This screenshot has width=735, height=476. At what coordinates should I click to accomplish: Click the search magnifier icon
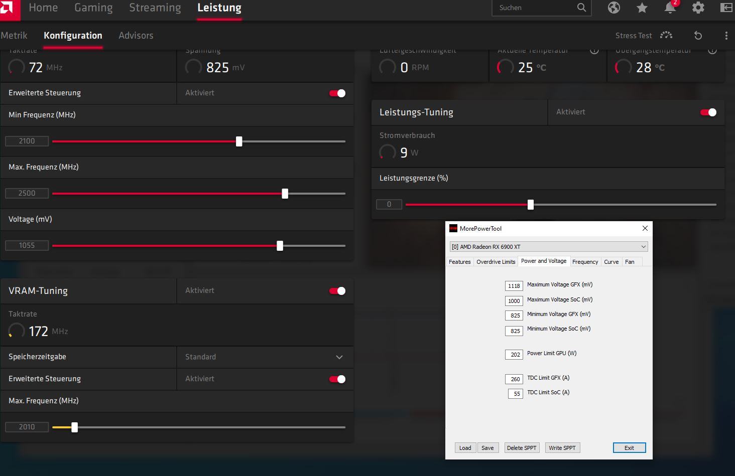[581, 8]
